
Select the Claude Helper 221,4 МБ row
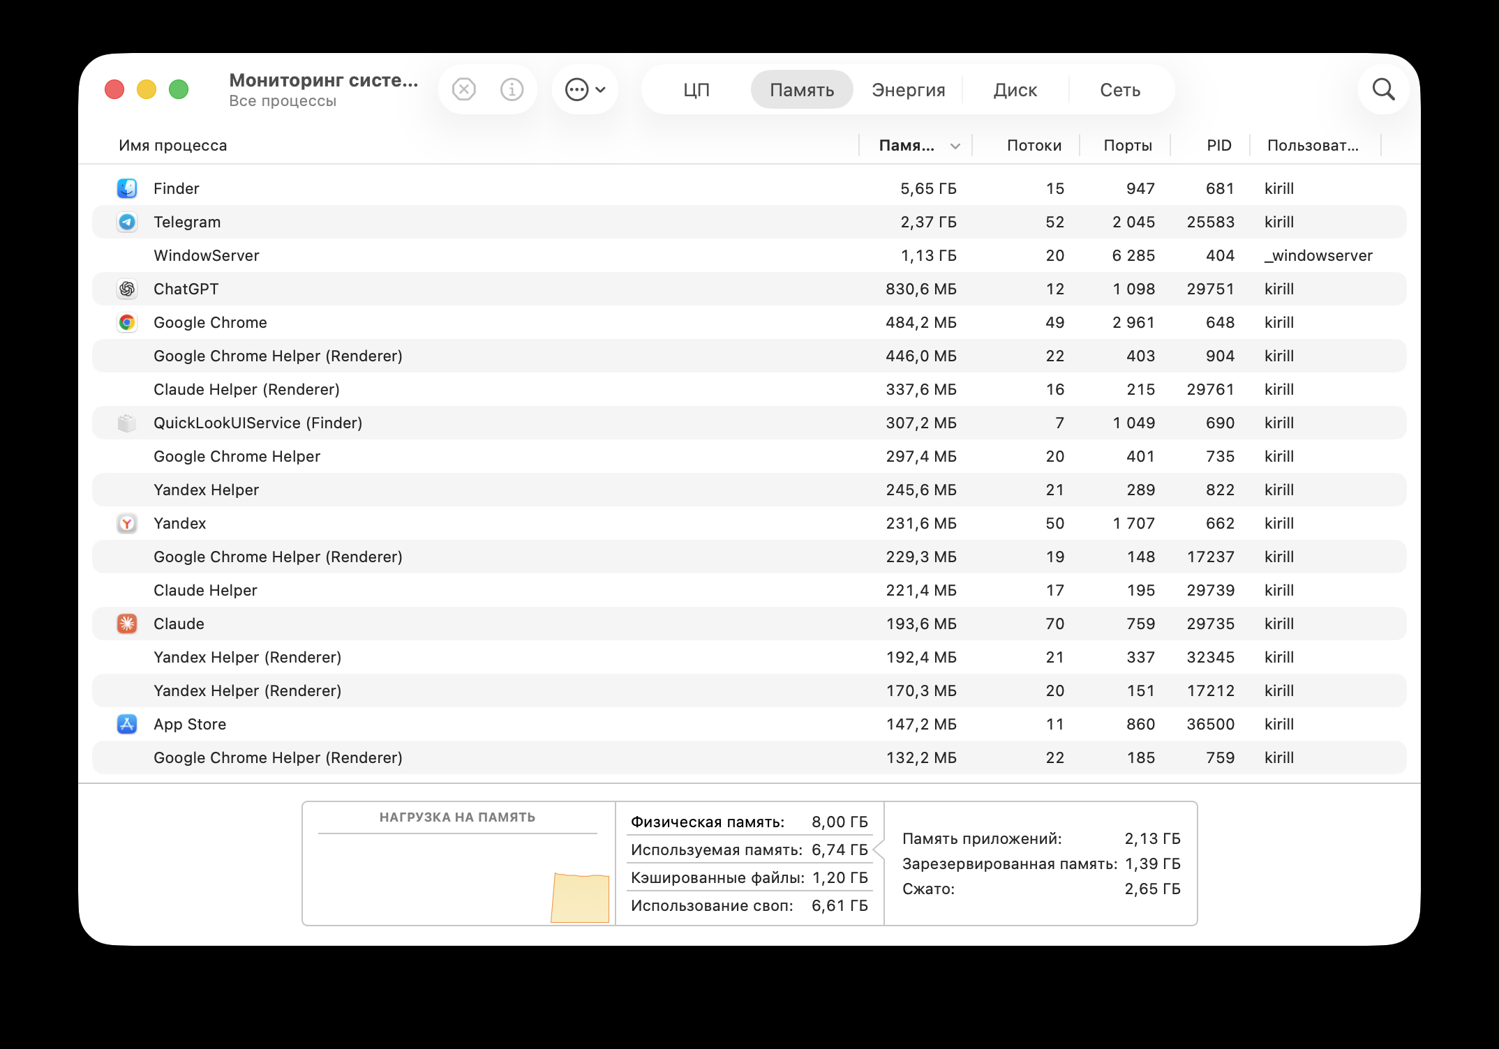pos(749,590)
